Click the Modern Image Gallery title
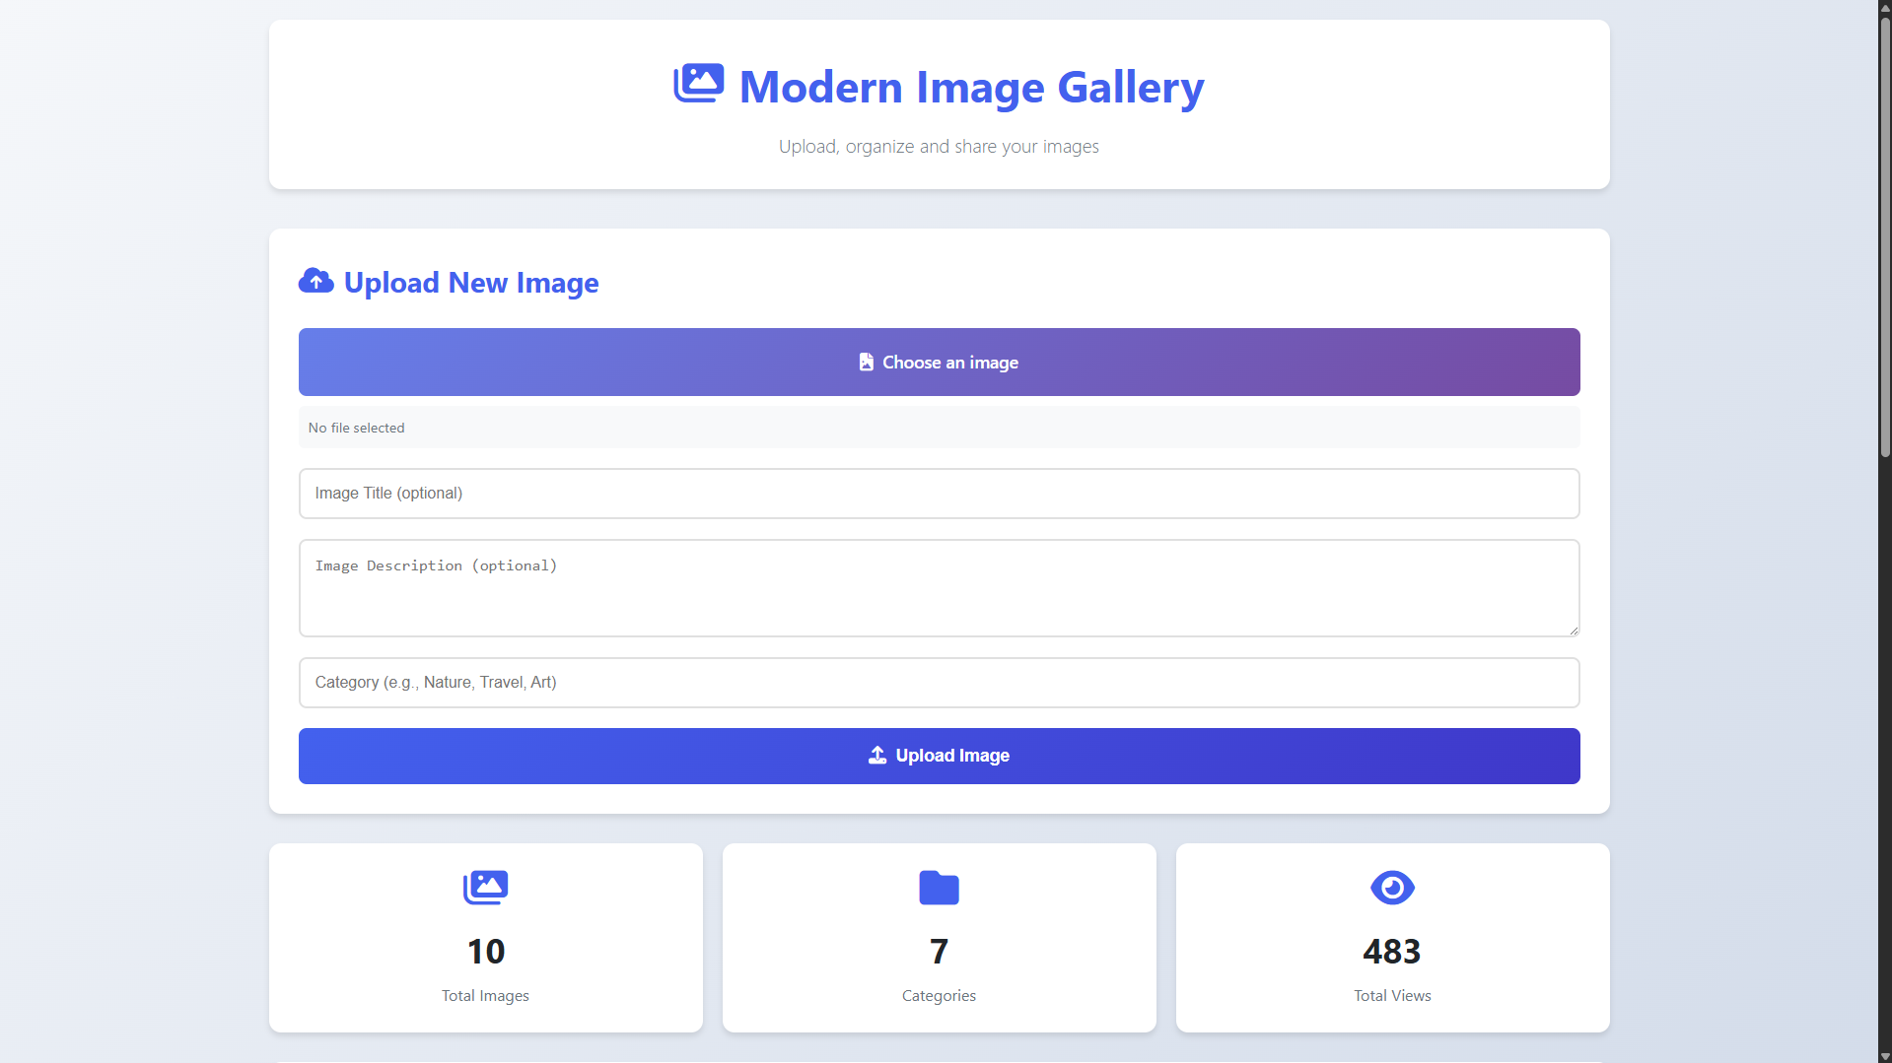The width and height of the screenshot is (1892, 1063). point(971,87)
